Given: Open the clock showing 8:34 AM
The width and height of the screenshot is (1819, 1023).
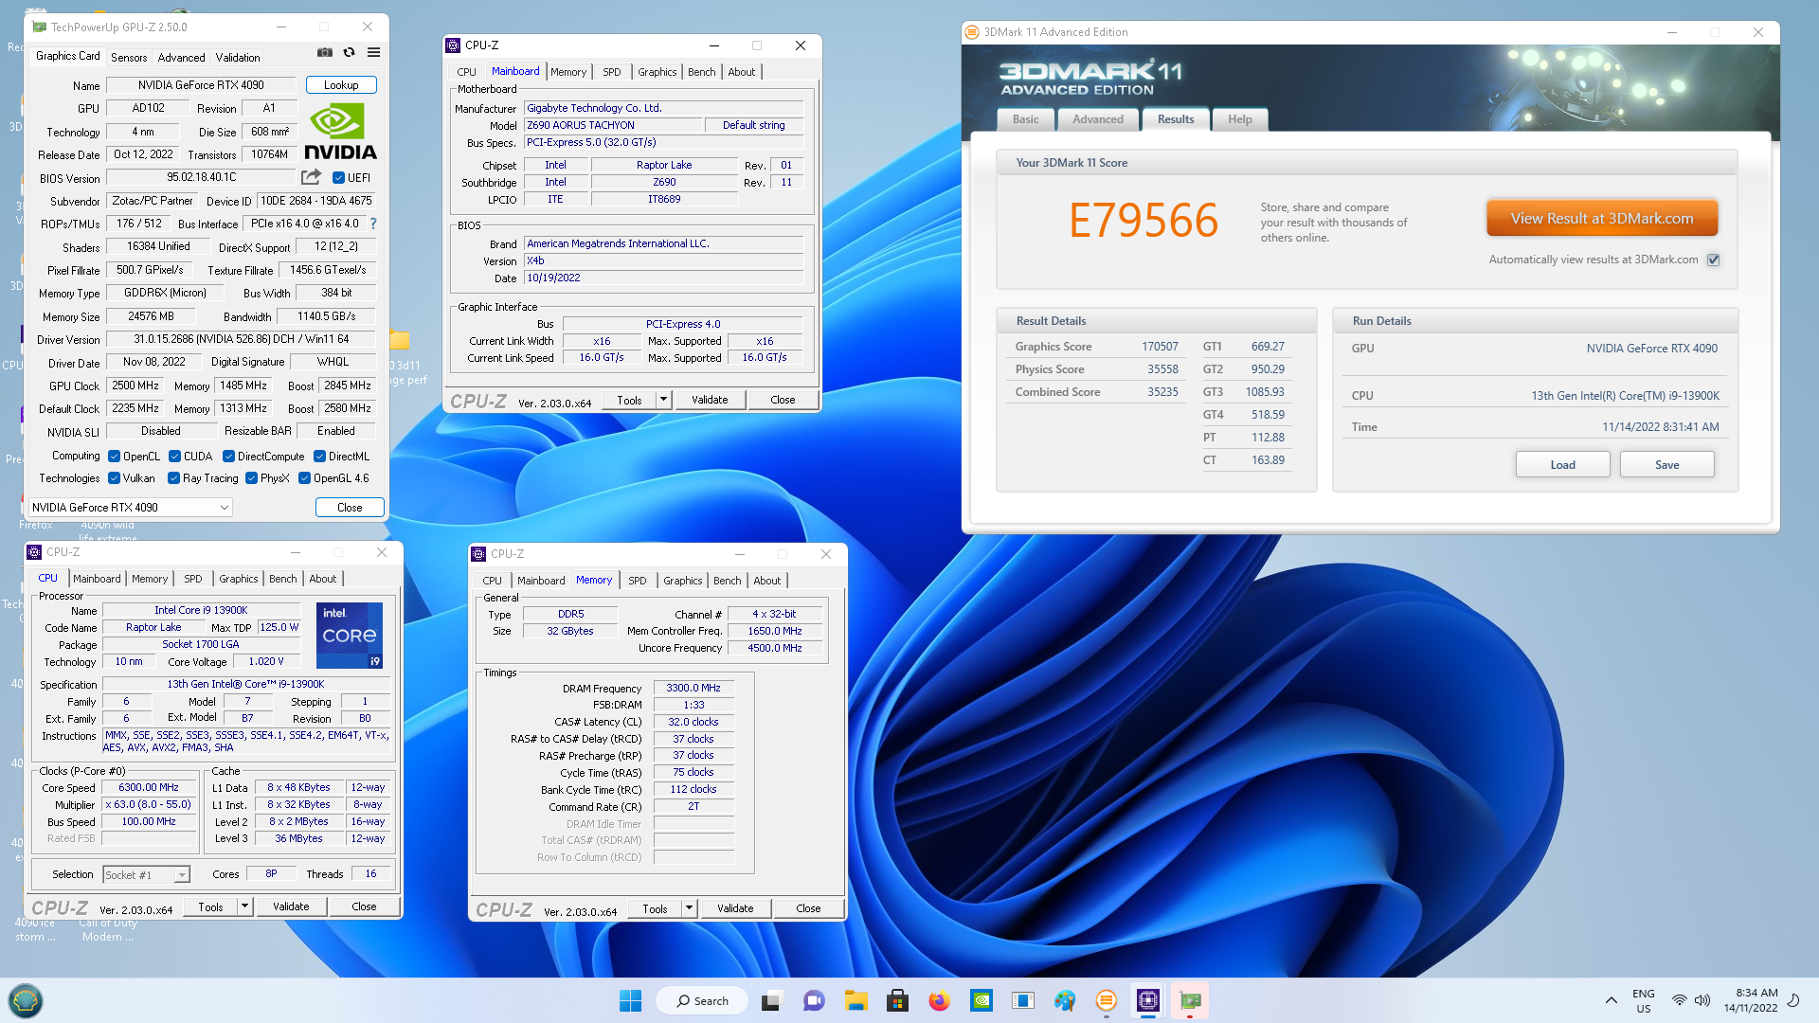Looking at the screenshot, I should [x=1751, y=1000].
